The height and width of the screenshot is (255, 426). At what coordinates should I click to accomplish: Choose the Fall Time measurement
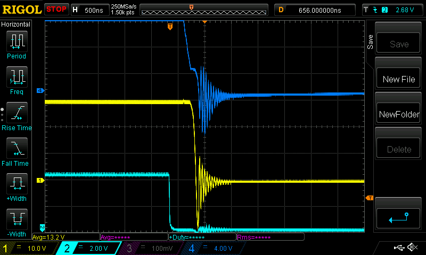pyautogui.click(x=17, y=149)
